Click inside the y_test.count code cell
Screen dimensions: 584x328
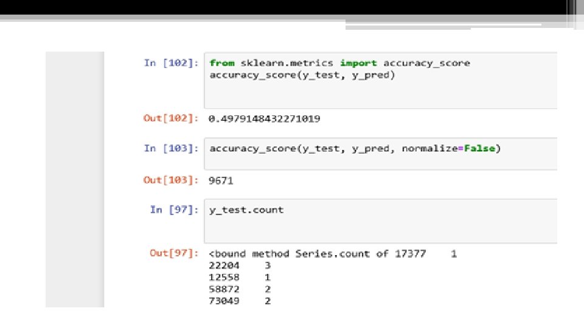(380, 221)
